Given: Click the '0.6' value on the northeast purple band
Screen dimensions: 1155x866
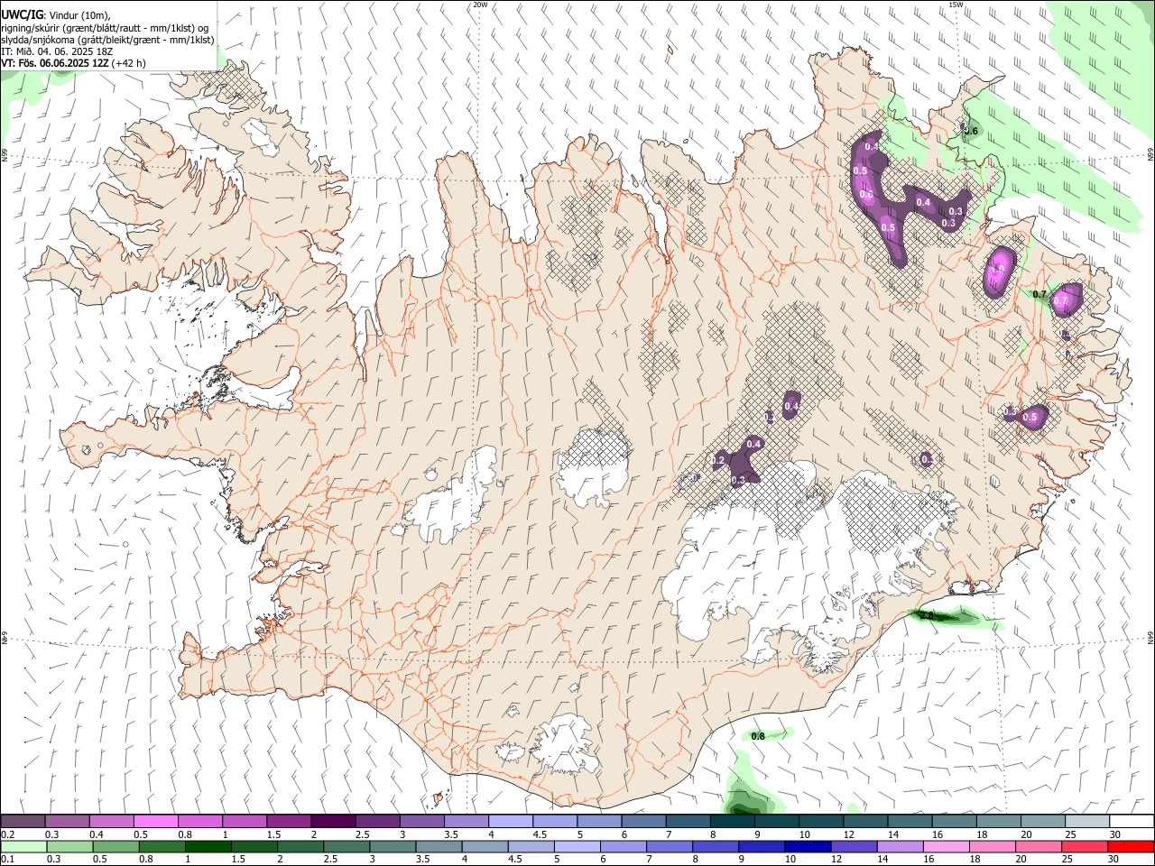Looking at the screenshot, I should [x=866, y=195].
